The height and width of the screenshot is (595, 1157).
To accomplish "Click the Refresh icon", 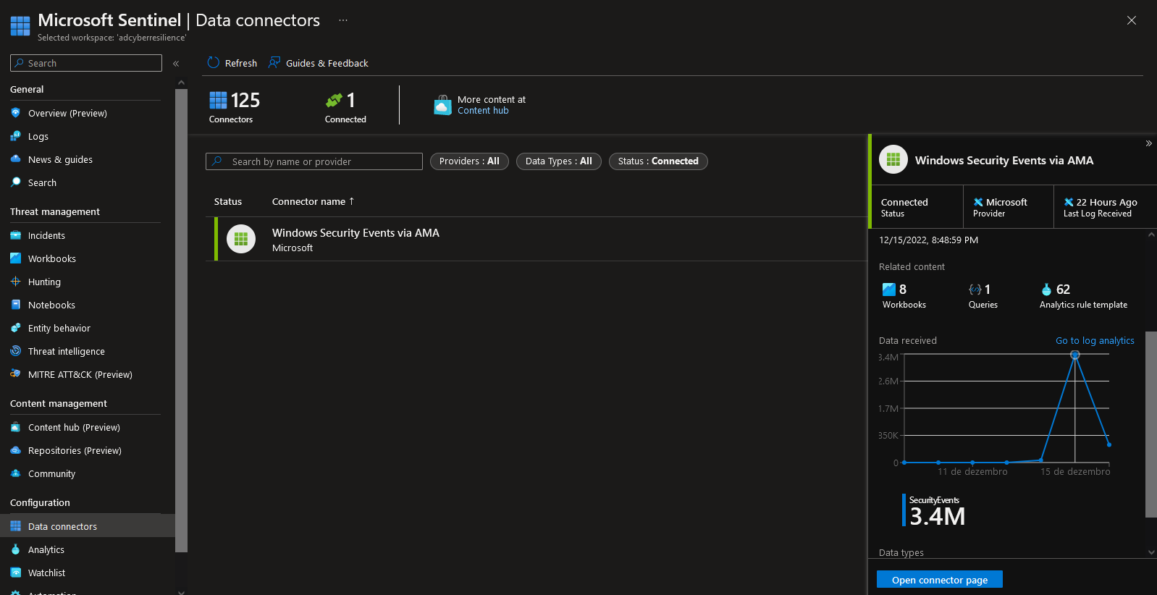I will [x=214, y=63].
